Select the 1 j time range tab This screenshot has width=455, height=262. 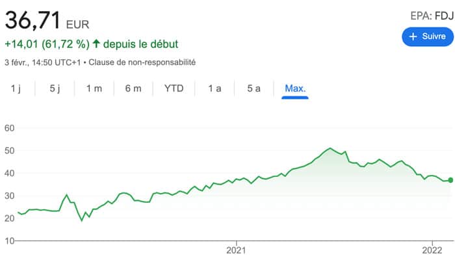(16, 88)
